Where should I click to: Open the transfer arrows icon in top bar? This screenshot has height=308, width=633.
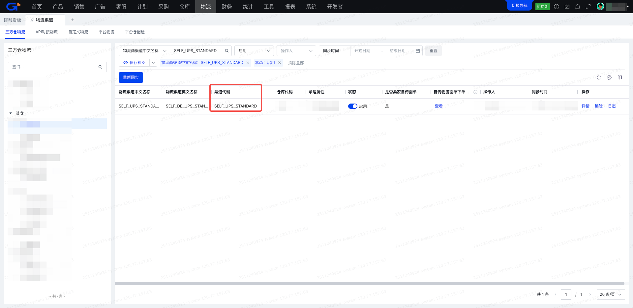557,7
